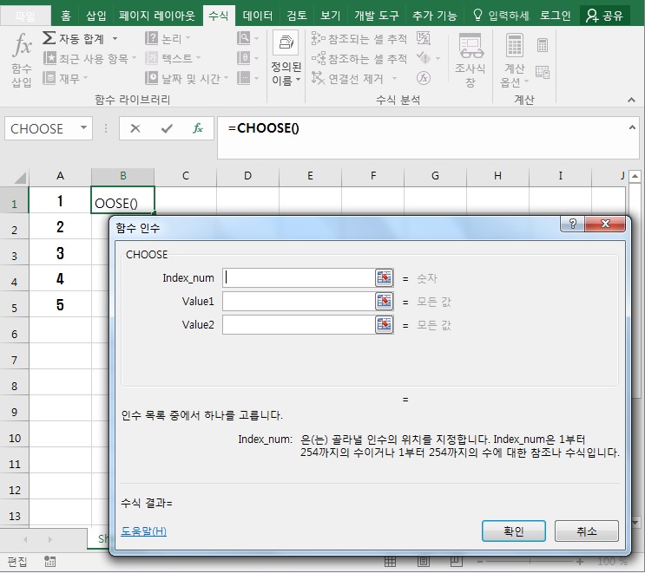This screenshot has width=645, height=573.
Task: Click the Value2 input field
Action: (299, 325)
